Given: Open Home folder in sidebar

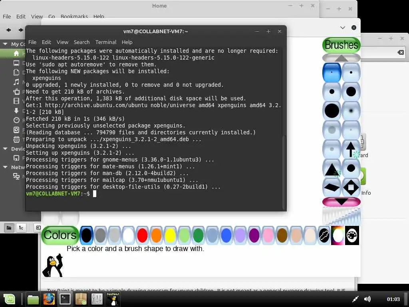Looking at the screenshot, I should (x=16, y=54).
